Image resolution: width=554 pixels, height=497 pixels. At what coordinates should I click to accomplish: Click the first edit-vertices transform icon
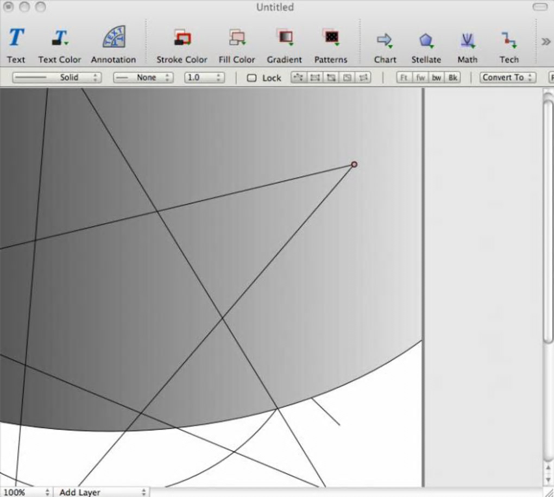tap(299, 78)
